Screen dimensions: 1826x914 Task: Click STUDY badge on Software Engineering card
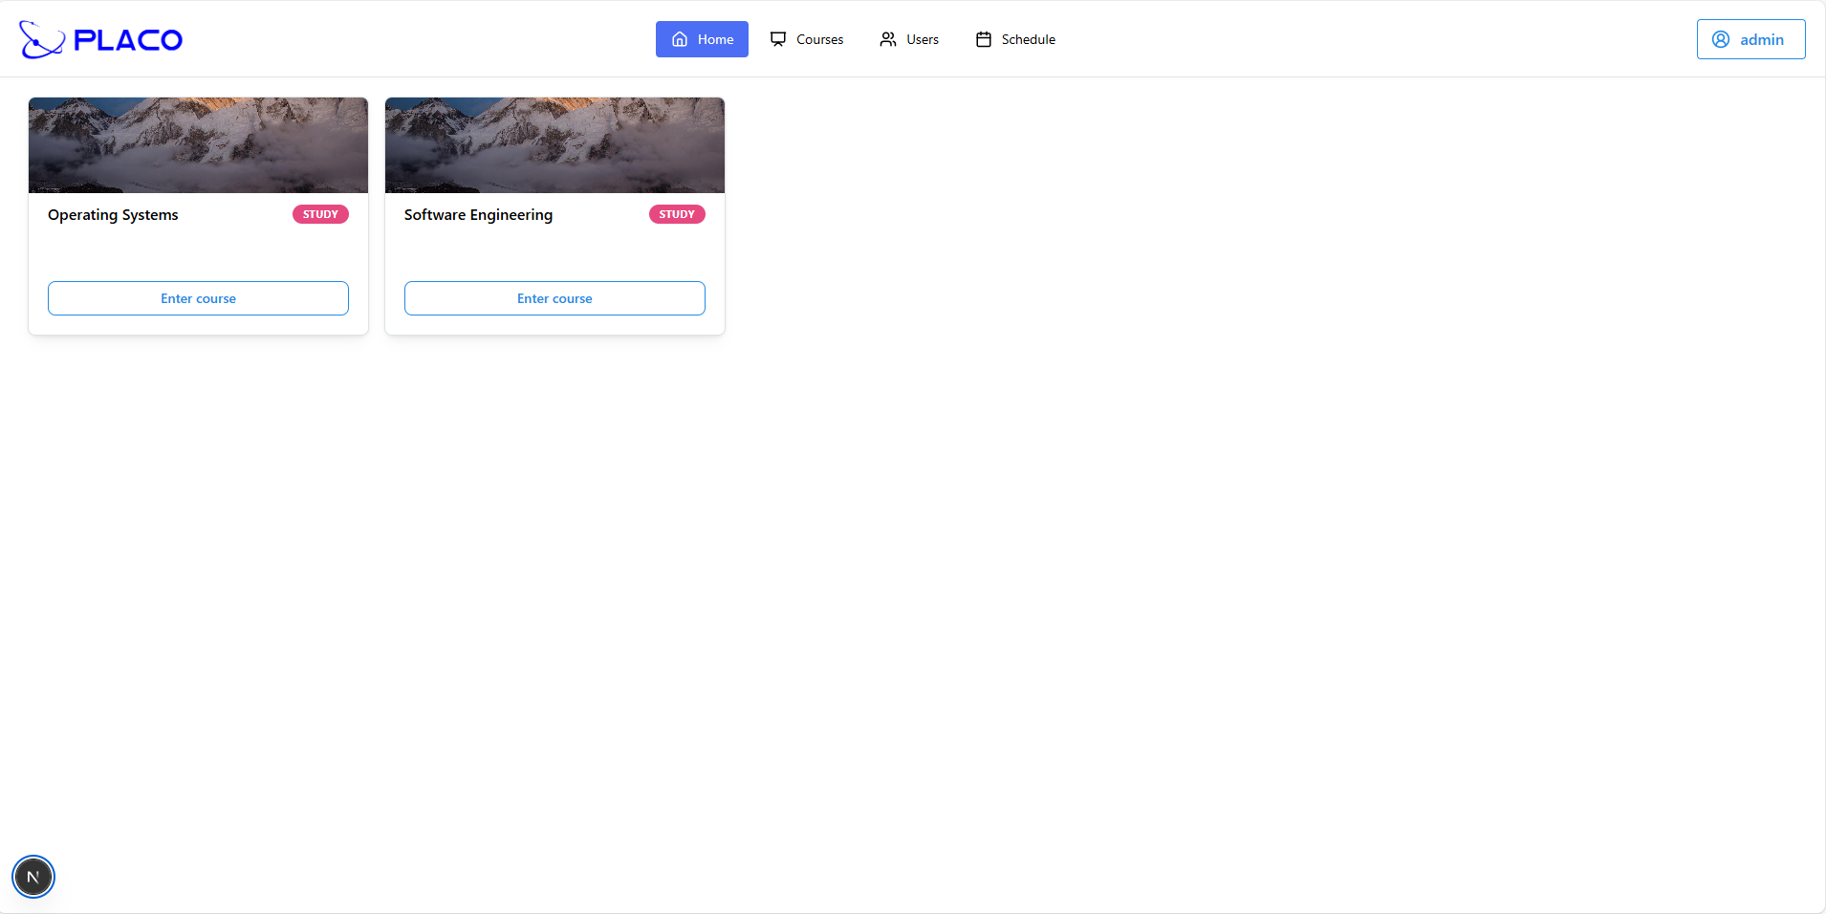click(677, 214)
